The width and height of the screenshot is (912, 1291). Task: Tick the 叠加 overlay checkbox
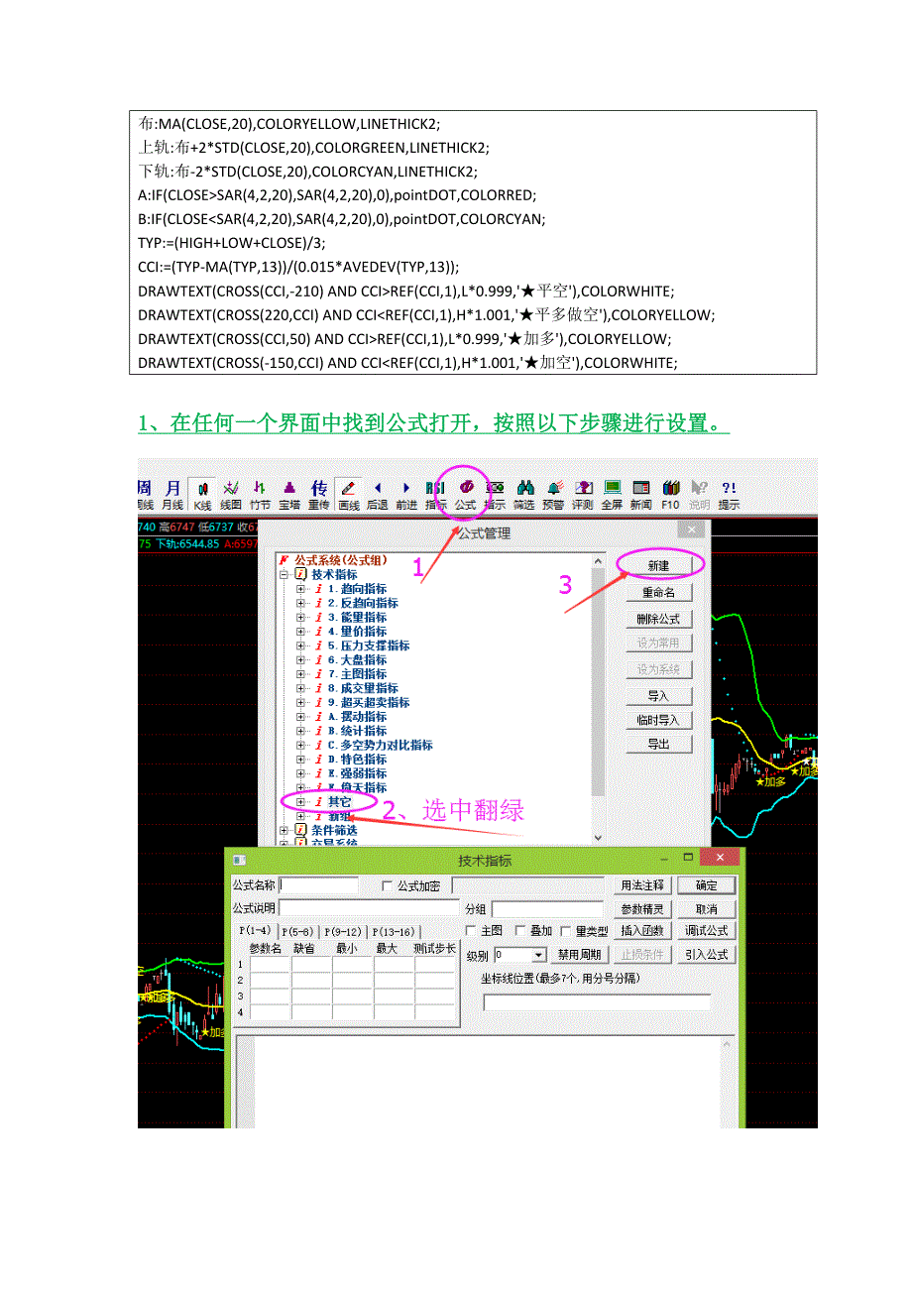[x=520, y=931]
